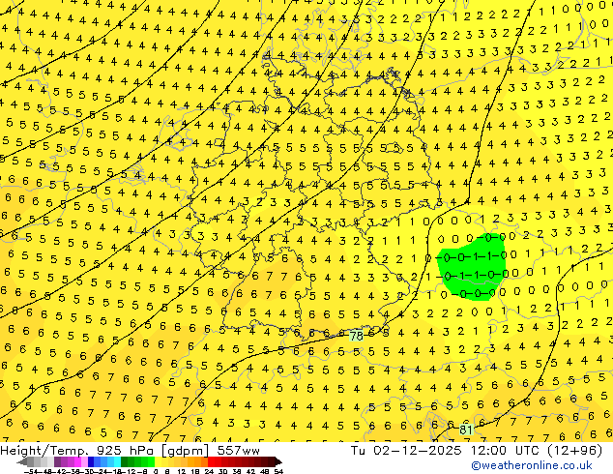Image resolution: width=613 pixels, height=474 pixels.
Task: Click the left gray arrow of color scale
Action: tap(21, 462)
